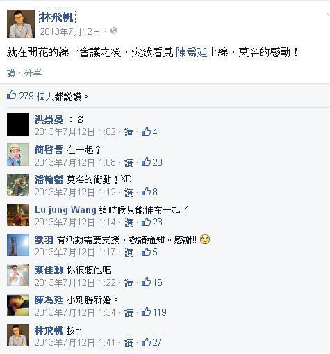Click the thumbs-up count icon showing 20
Image resolution: width=330 pixels, height=354 pixels.
click(x=152, y=162)
